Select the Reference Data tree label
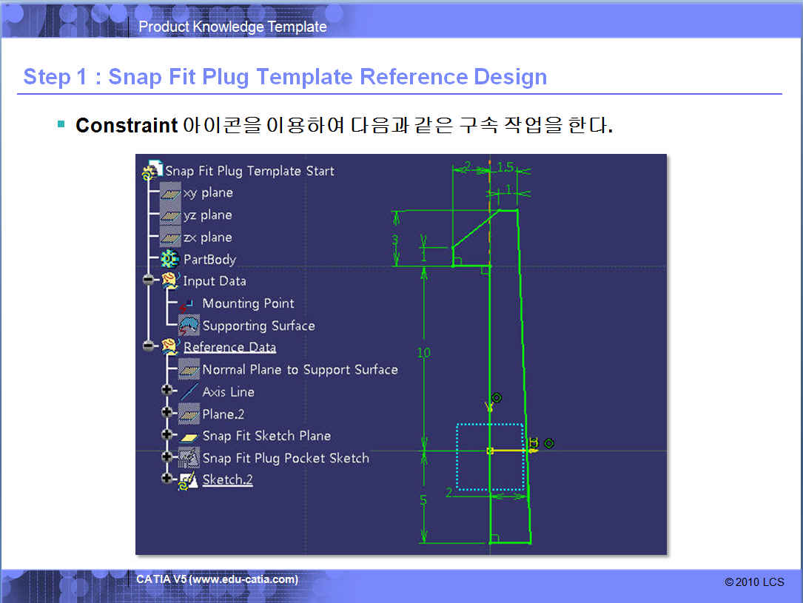The image size is (803, 603). (229, 348)
